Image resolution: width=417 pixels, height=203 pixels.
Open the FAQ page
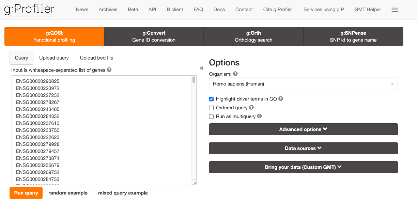coord(198,10)
